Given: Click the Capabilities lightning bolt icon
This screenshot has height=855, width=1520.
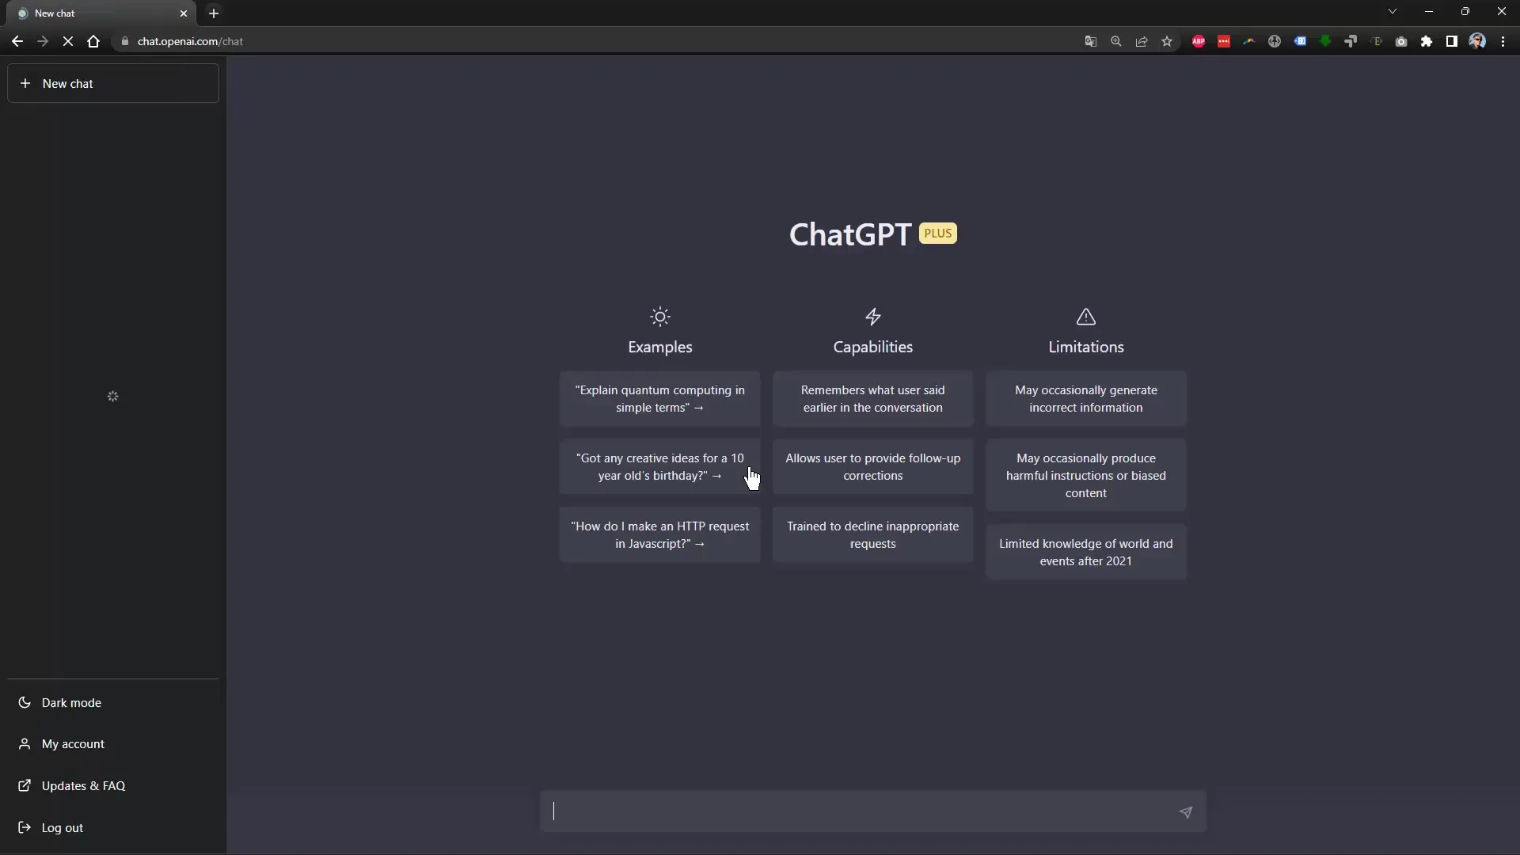Looking at the screenshot, I should pos(872,317).
